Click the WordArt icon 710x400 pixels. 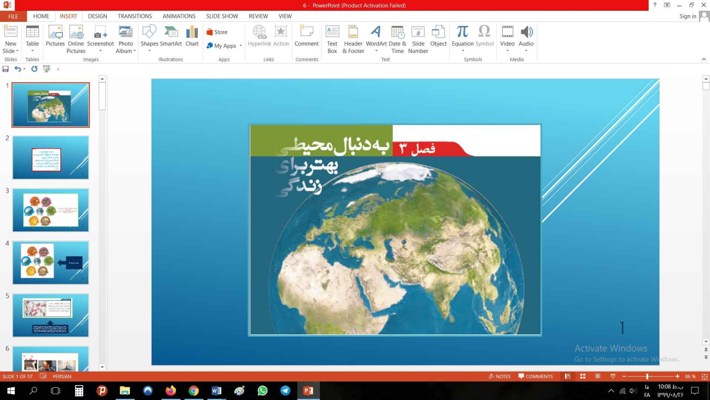click(x=376, y=38)
